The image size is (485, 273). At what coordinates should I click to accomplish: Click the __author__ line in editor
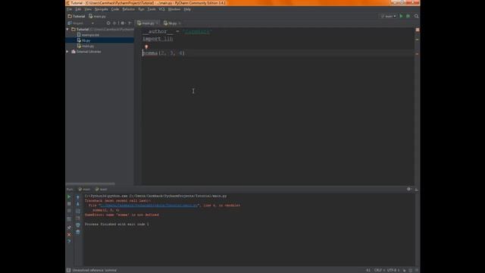[x=177, y=32]
